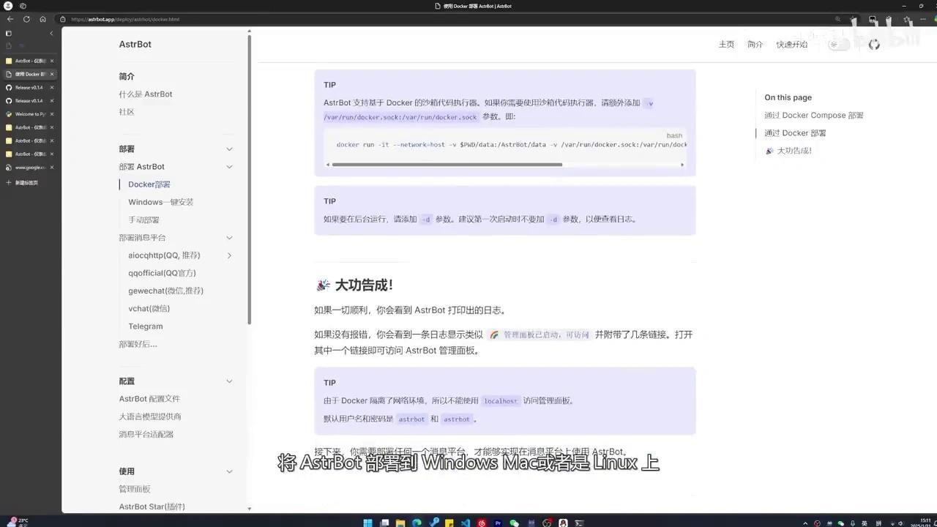Switch to the first 'Release v0.1.4' tab

click(29, 87)
